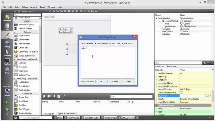Click the styleSheet ellipsis edit button

tap(207, 96)
